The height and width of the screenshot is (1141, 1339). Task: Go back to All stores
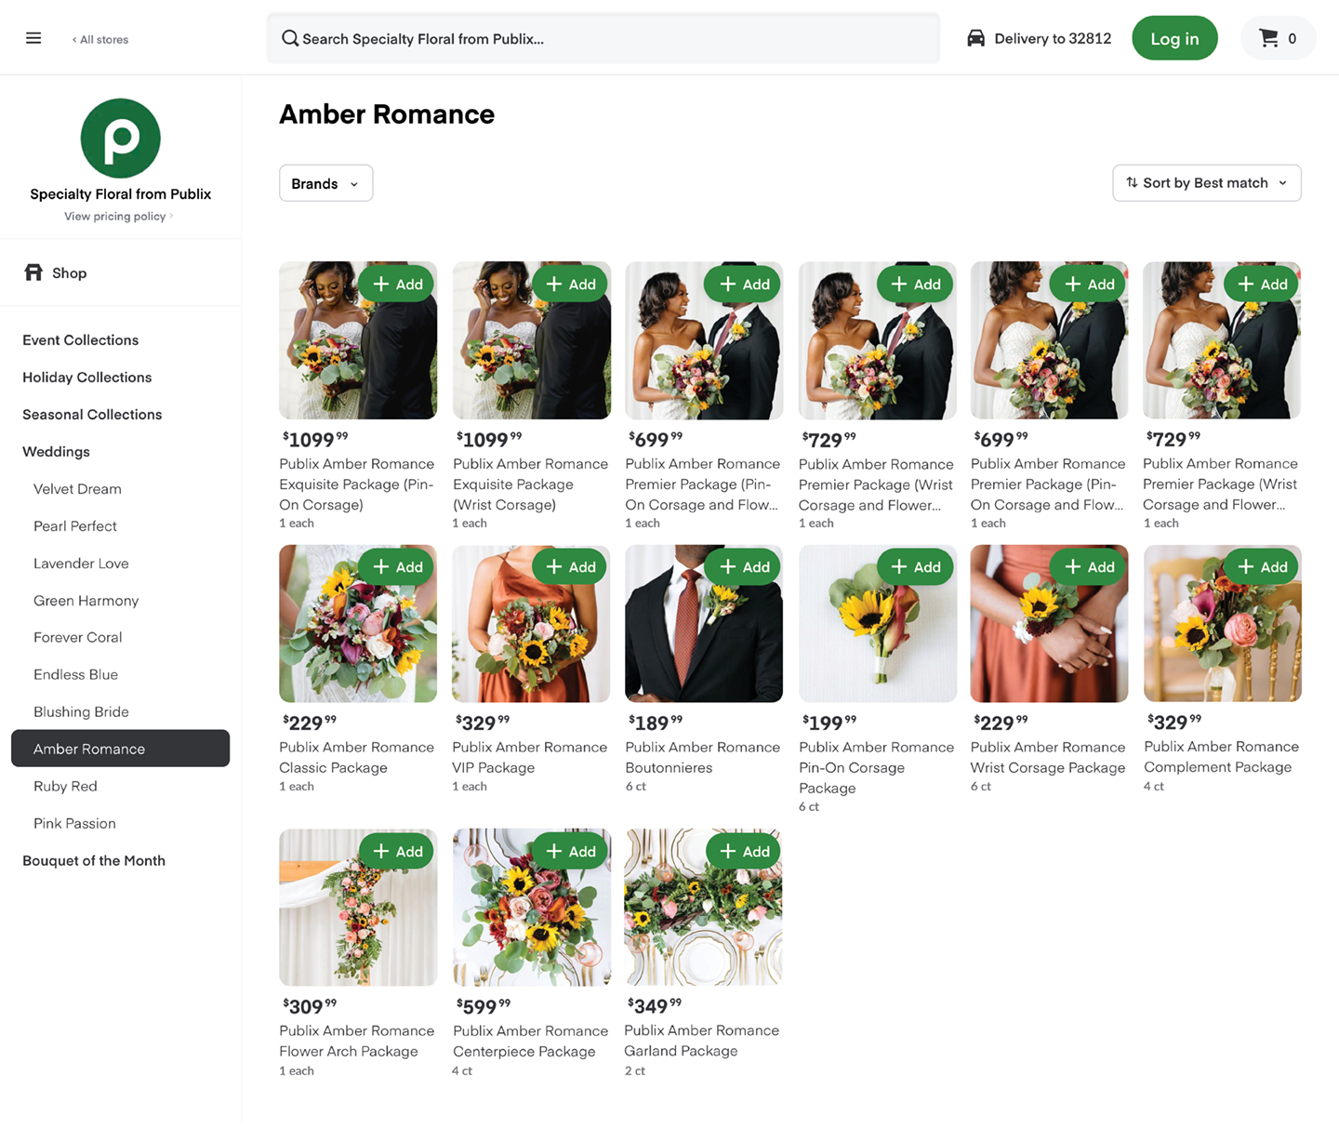[100, 39]
